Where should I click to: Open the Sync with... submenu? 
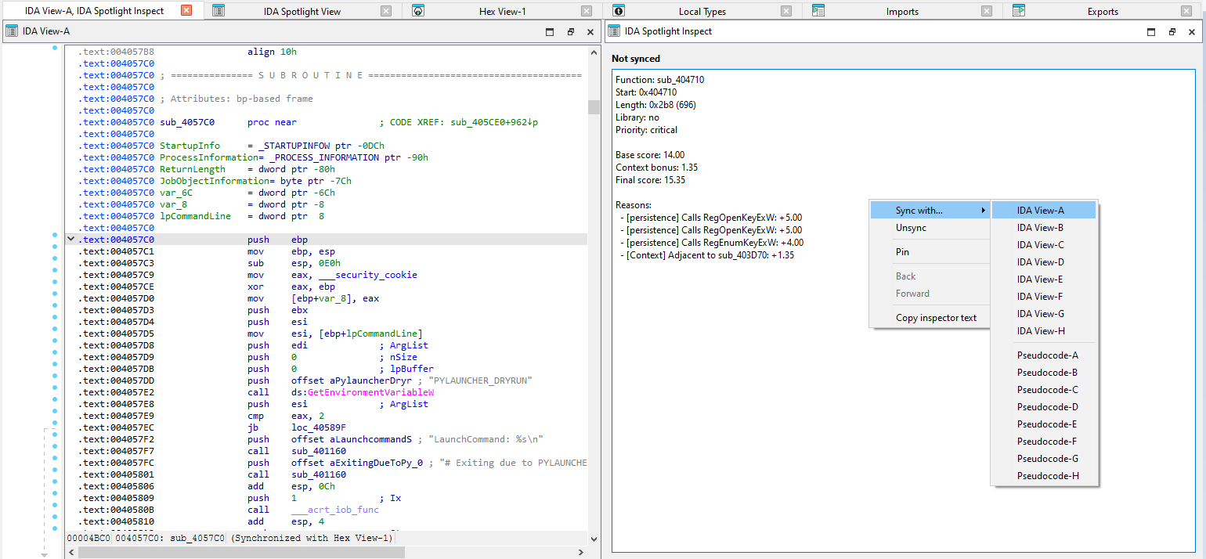point(930,211)
